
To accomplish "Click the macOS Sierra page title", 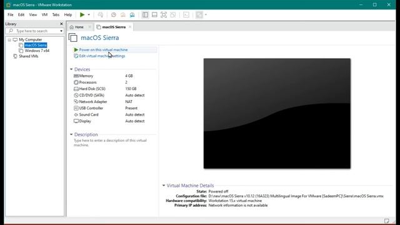I will 100,37.
